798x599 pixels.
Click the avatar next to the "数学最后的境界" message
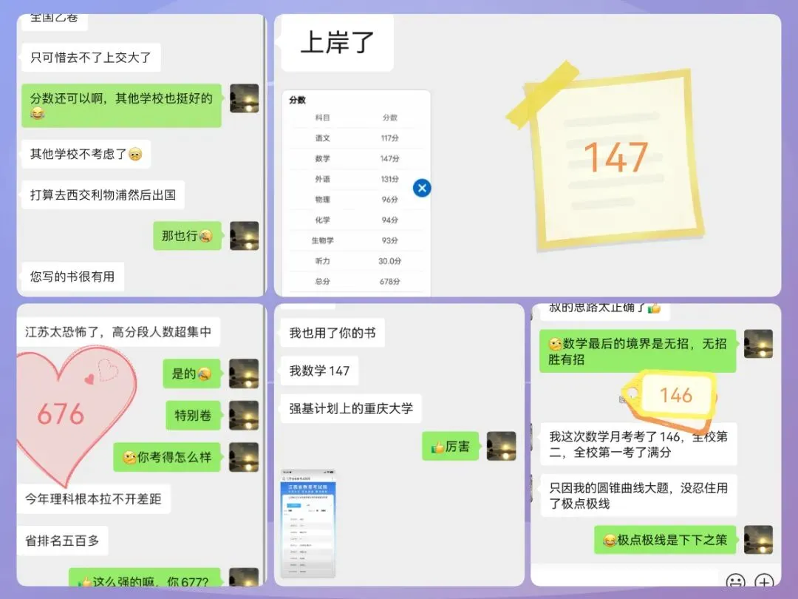point(759,342)
